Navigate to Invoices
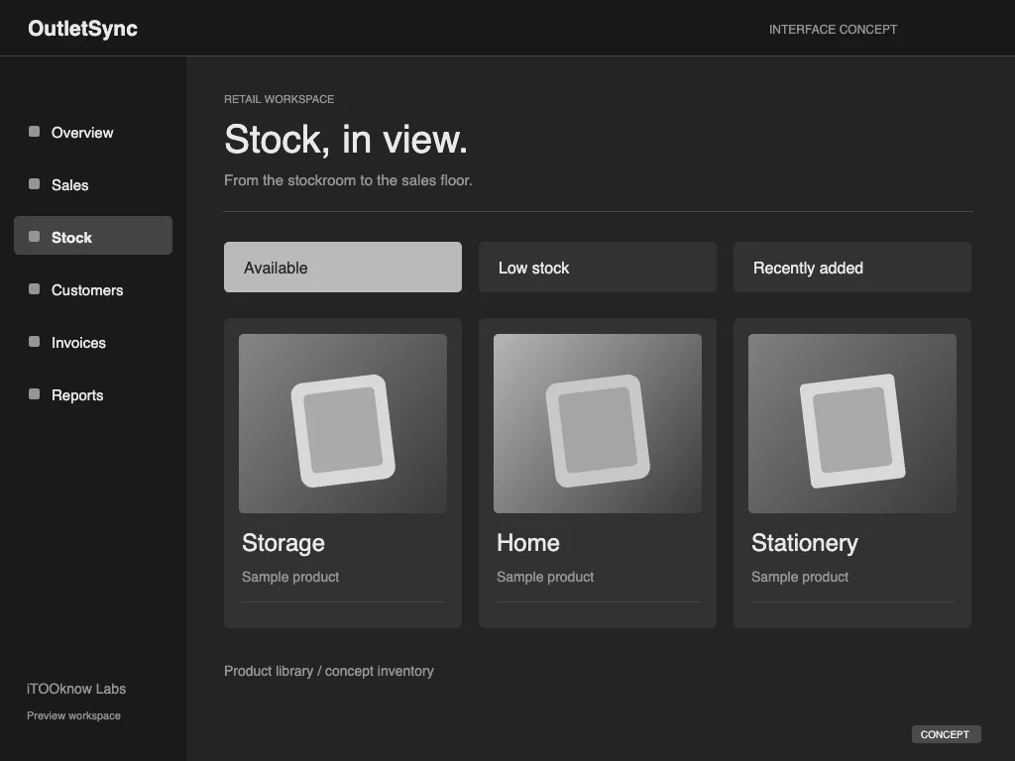The height and width of the screenshot is (761, 1015). [93, 342]
